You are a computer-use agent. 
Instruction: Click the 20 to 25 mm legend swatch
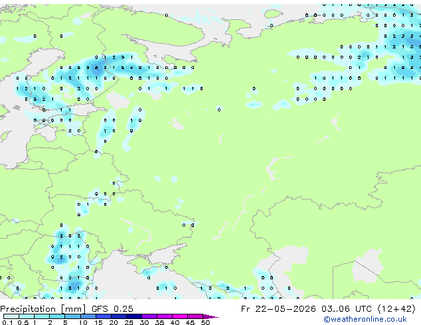(119, 316)
